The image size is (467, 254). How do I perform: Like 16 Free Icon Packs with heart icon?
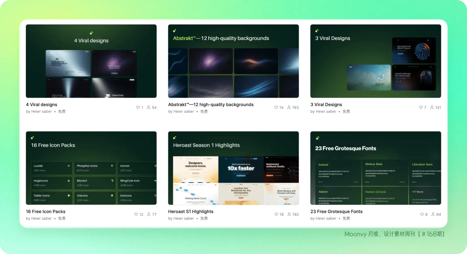pos(136,214)
